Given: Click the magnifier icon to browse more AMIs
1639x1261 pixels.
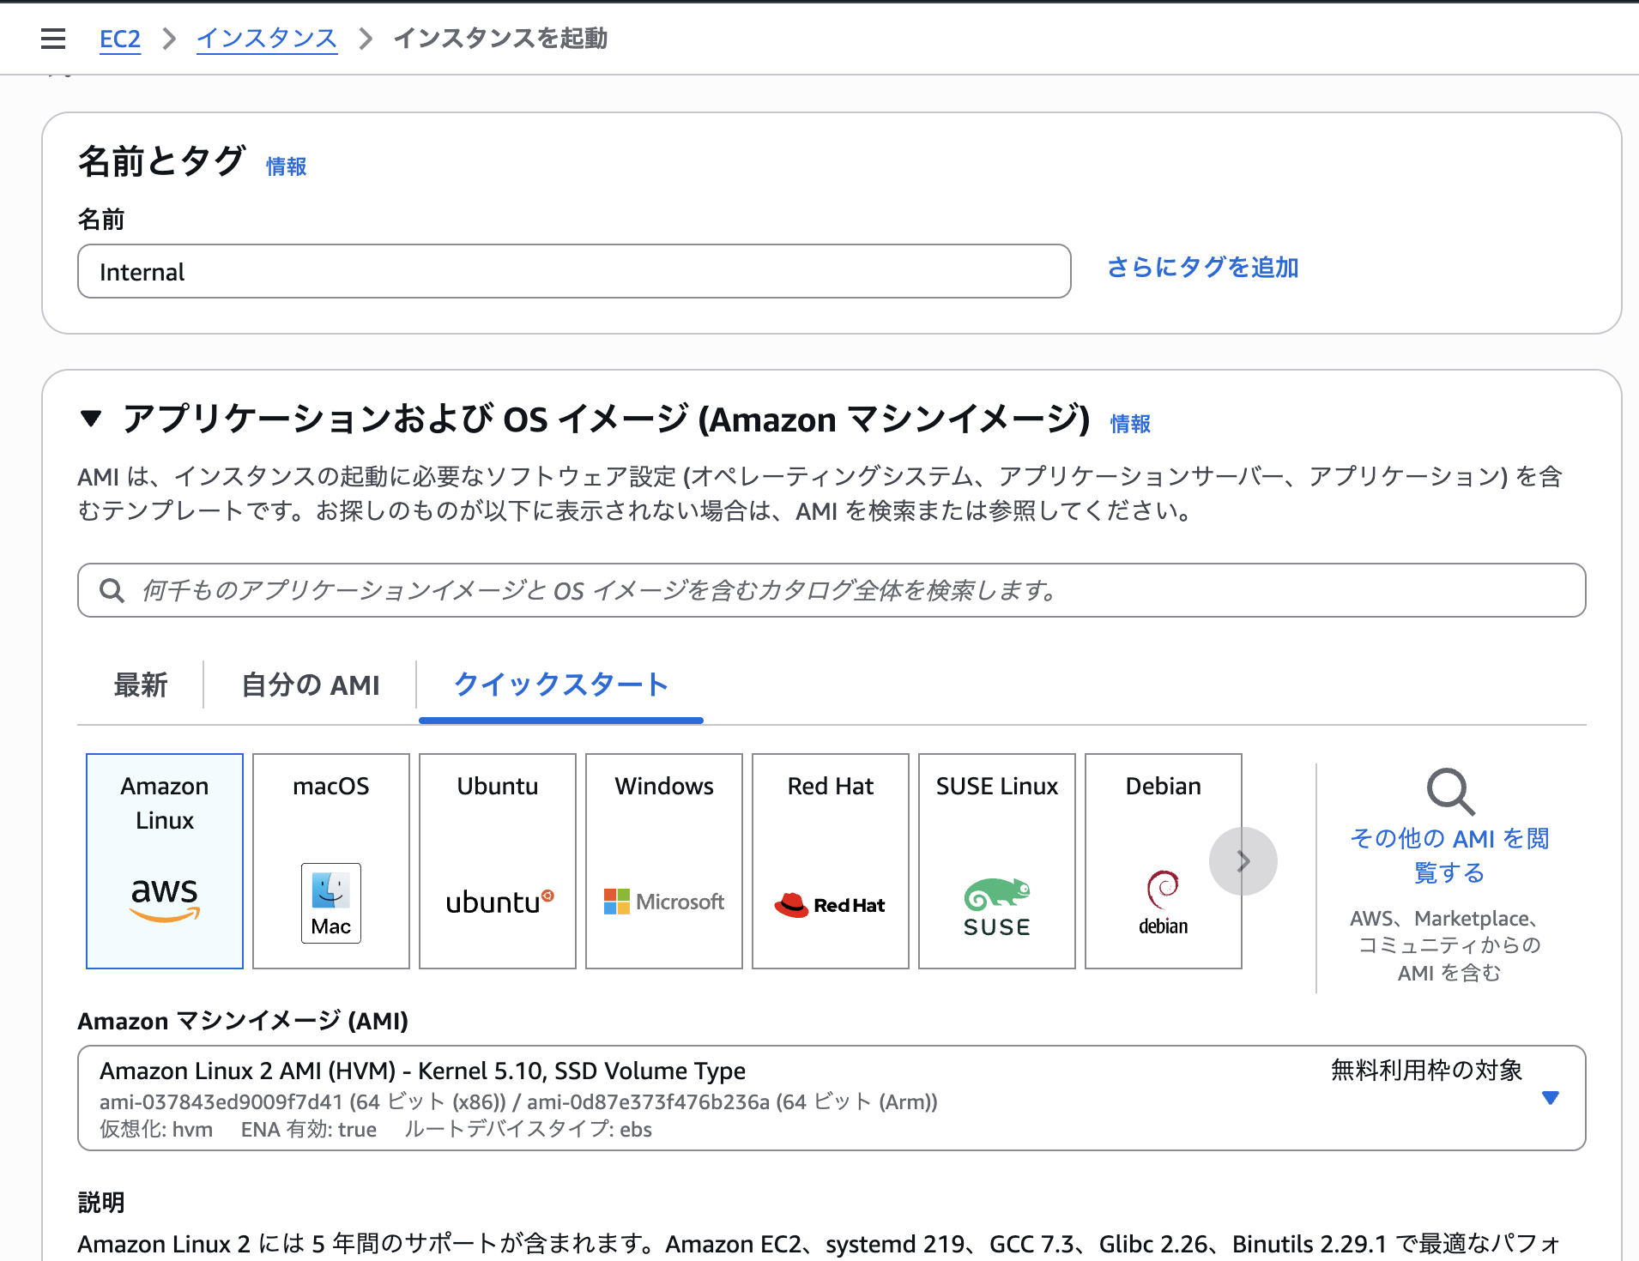Looking at the screenshot, I should click(1450, 791).
